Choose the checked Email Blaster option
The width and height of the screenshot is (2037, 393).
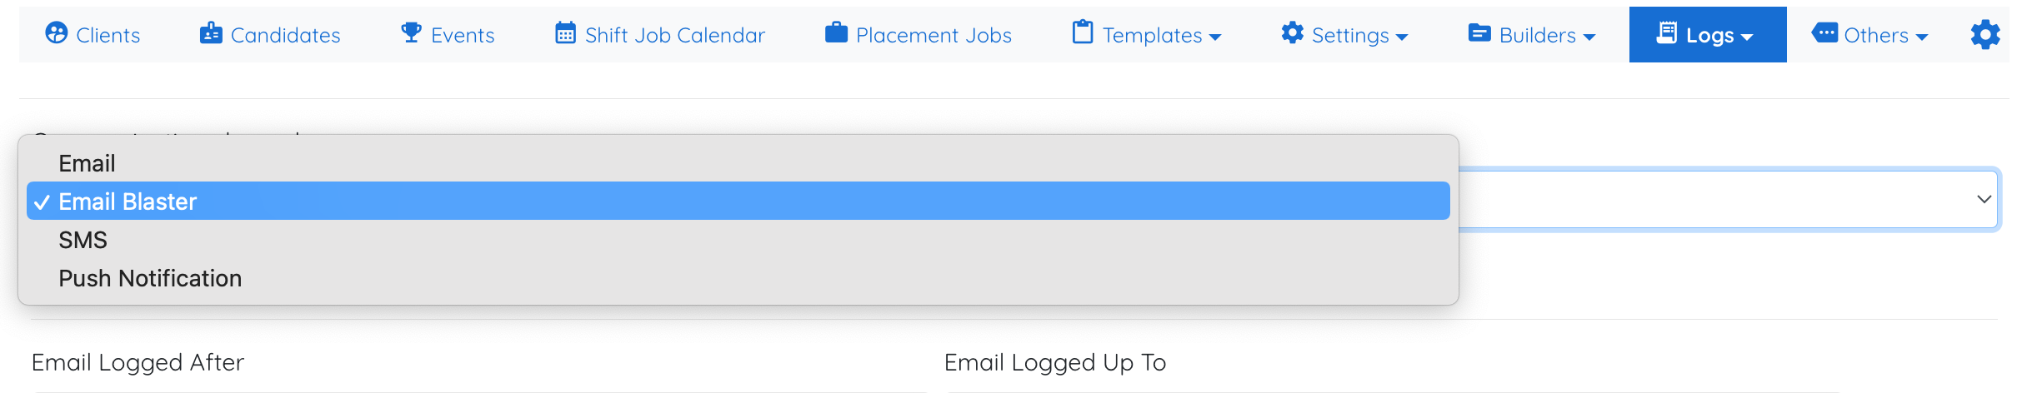(x=738, y=201)
